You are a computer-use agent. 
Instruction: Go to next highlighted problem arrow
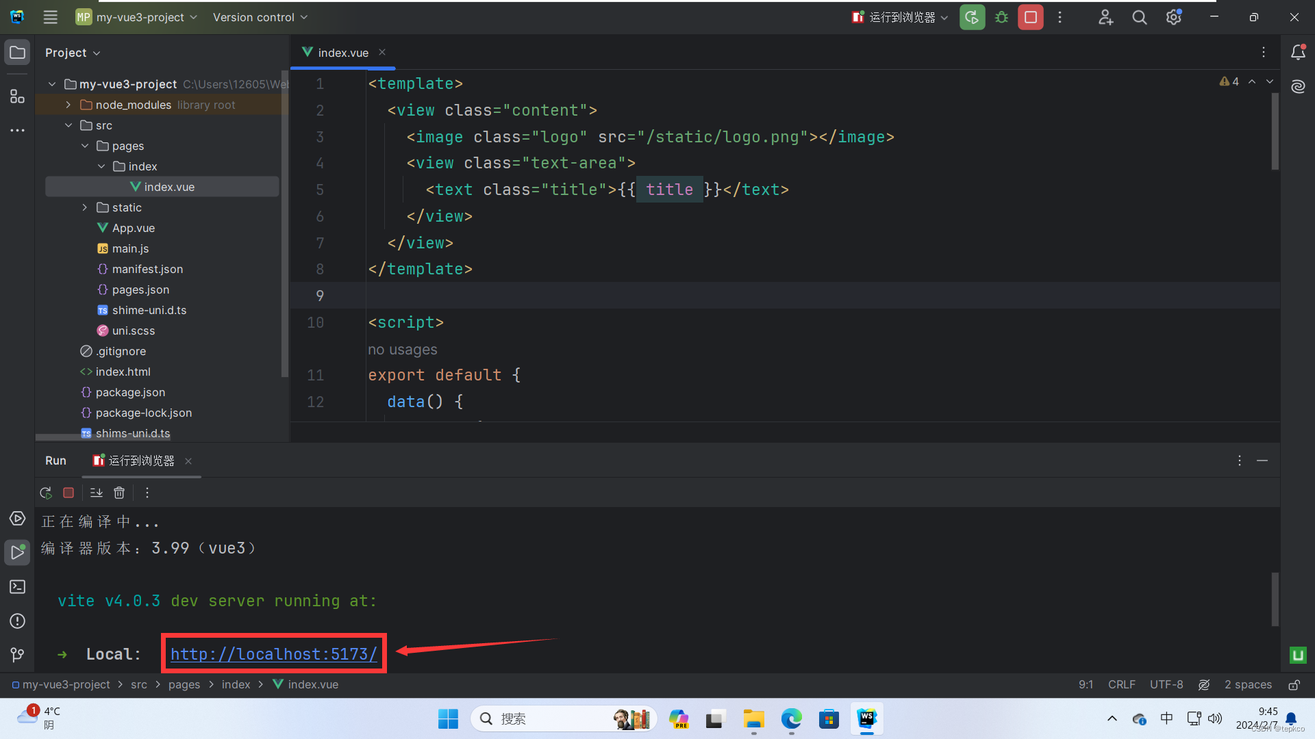(x=1270, y=81)
